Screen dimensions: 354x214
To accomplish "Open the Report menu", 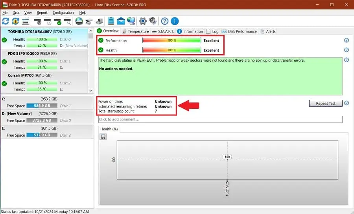I will (x=42, y=13).
